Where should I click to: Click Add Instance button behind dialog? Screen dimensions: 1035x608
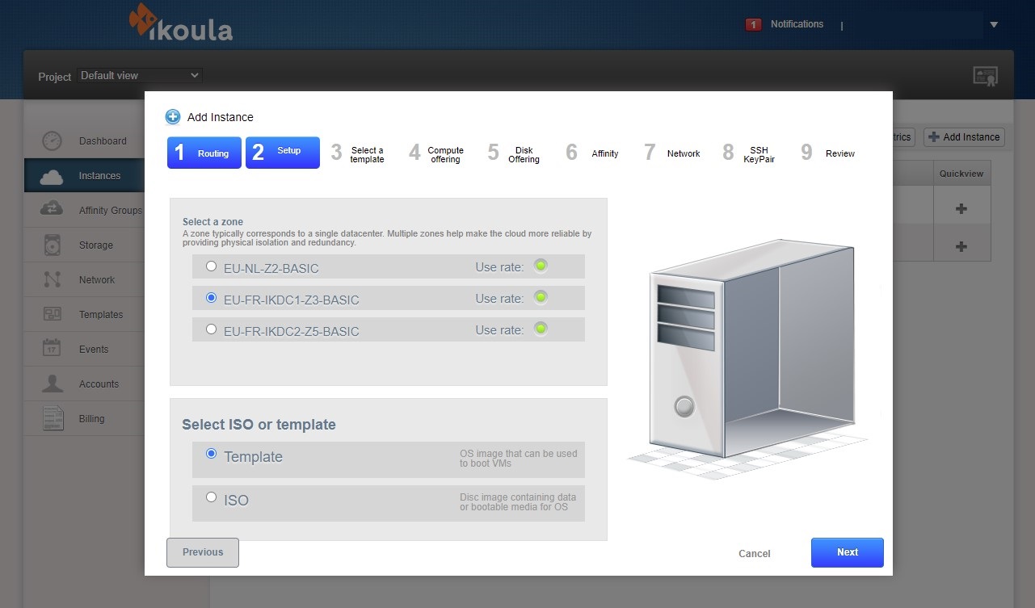964,137
